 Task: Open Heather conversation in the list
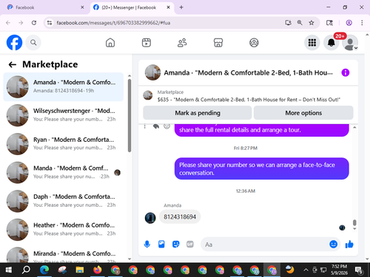tap(64, 230)
